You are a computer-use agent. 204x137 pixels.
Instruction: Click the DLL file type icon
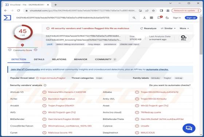coord(184,38)
